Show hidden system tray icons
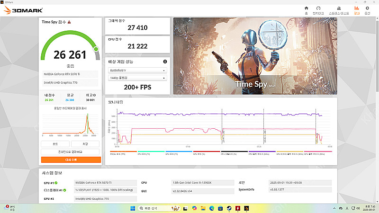379x213 pixels. pos(334,208)
